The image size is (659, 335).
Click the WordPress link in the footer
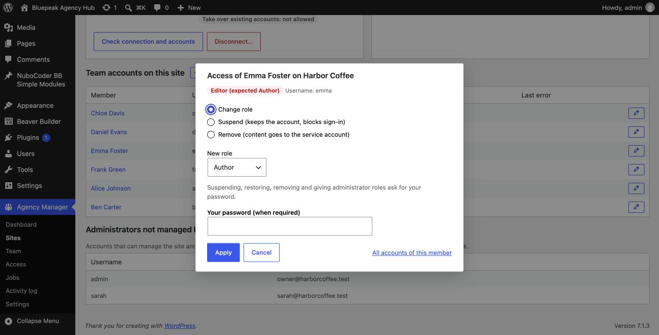click(180, 326)
